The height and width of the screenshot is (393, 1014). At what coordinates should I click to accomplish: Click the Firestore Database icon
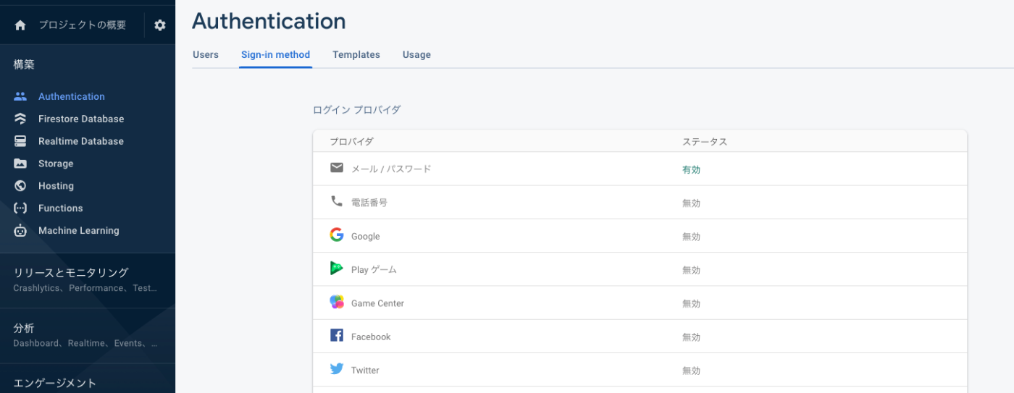click(x=20, y=119)
